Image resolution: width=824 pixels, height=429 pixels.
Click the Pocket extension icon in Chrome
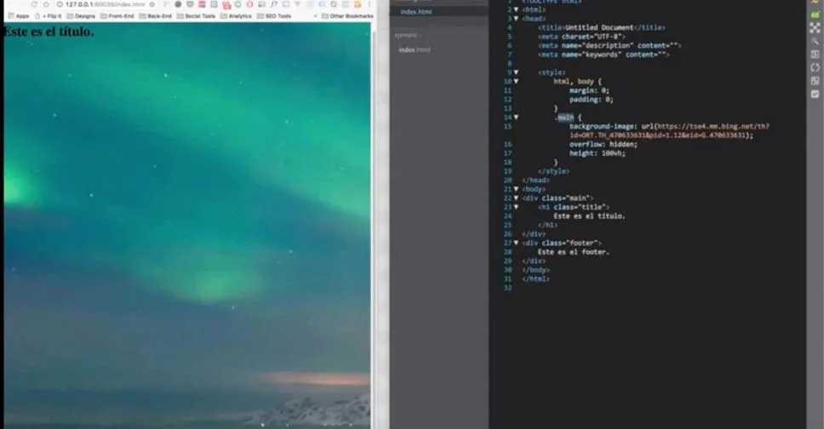pos(190,4)
